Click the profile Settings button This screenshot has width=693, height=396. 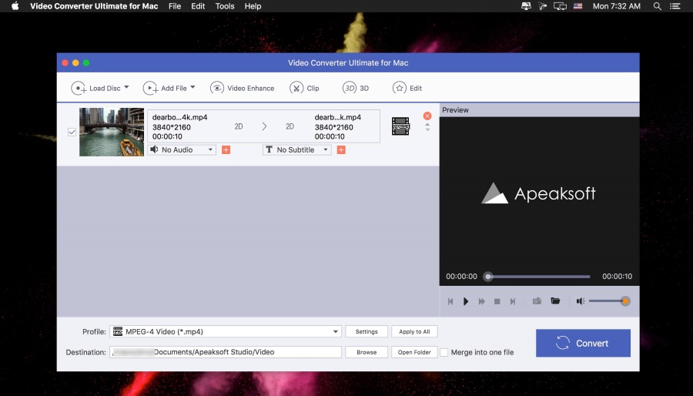367,331
